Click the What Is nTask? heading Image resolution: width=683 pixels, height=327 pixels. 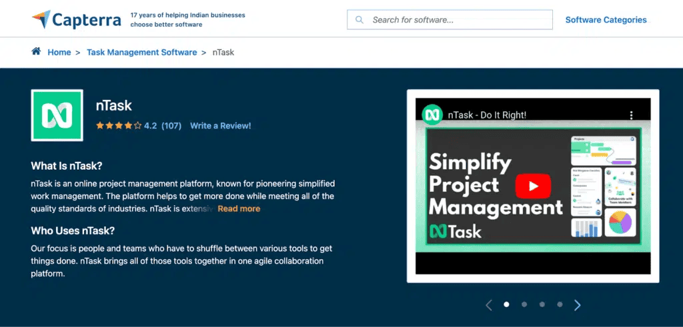66,166
